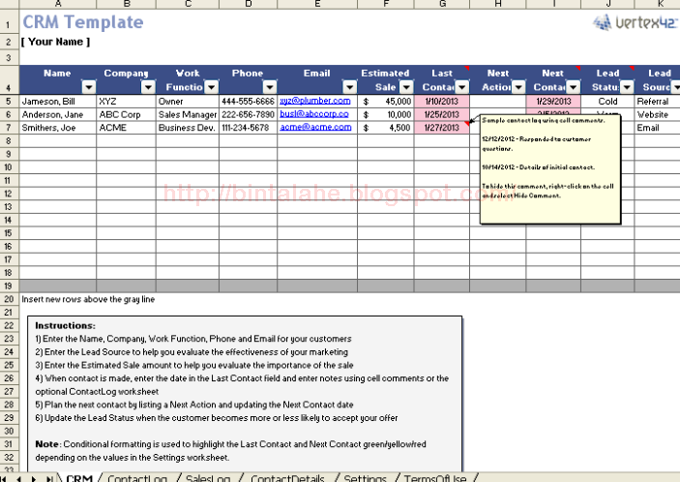Select the company cell 'XYZ'
The height and width of the screenshot is (482, 680).
[x=126, y=101]
